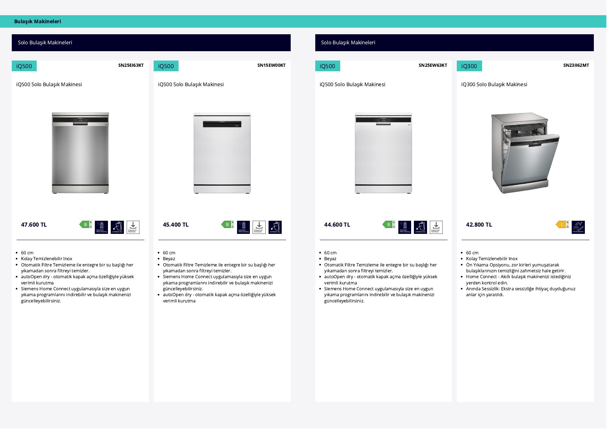Click 'Siemens Home Connect' bullet in SN25EI63KT card
The width and height of the screenshot is (607, 429).
pos(76,295)
